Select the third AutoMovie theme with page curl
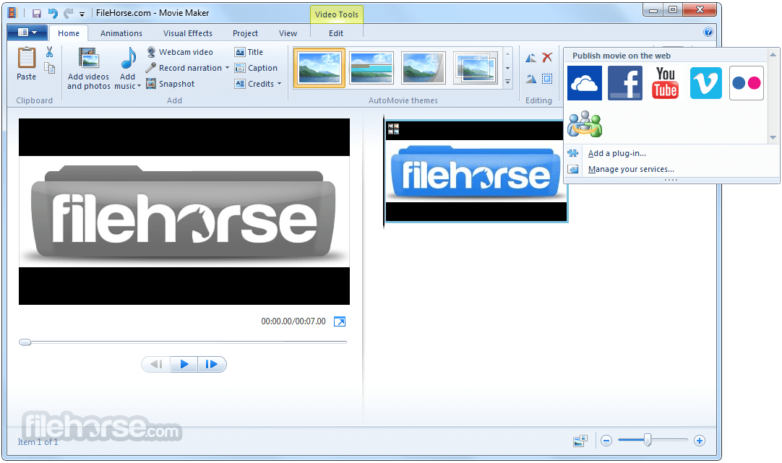 424,68
